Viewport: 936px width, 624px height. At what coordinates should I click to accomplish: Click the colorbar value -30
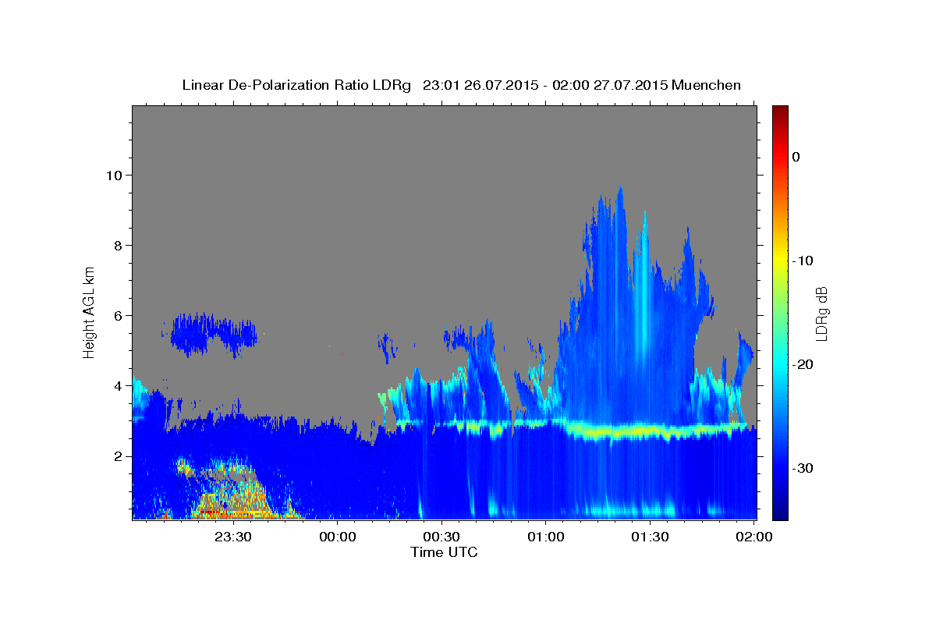tap(803, 468)
